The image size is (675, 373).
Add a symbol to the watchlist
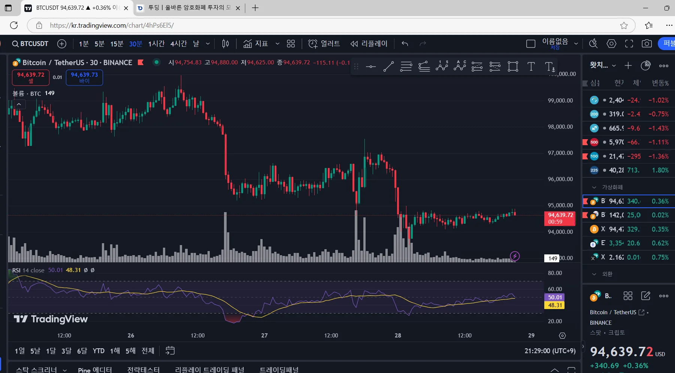(x=628, y=66)
